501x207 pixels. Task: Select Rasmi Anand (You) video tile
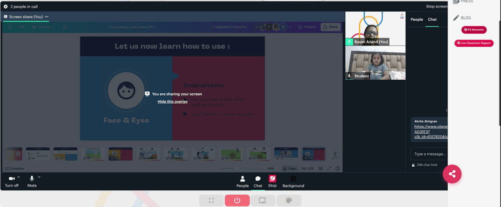375,29
